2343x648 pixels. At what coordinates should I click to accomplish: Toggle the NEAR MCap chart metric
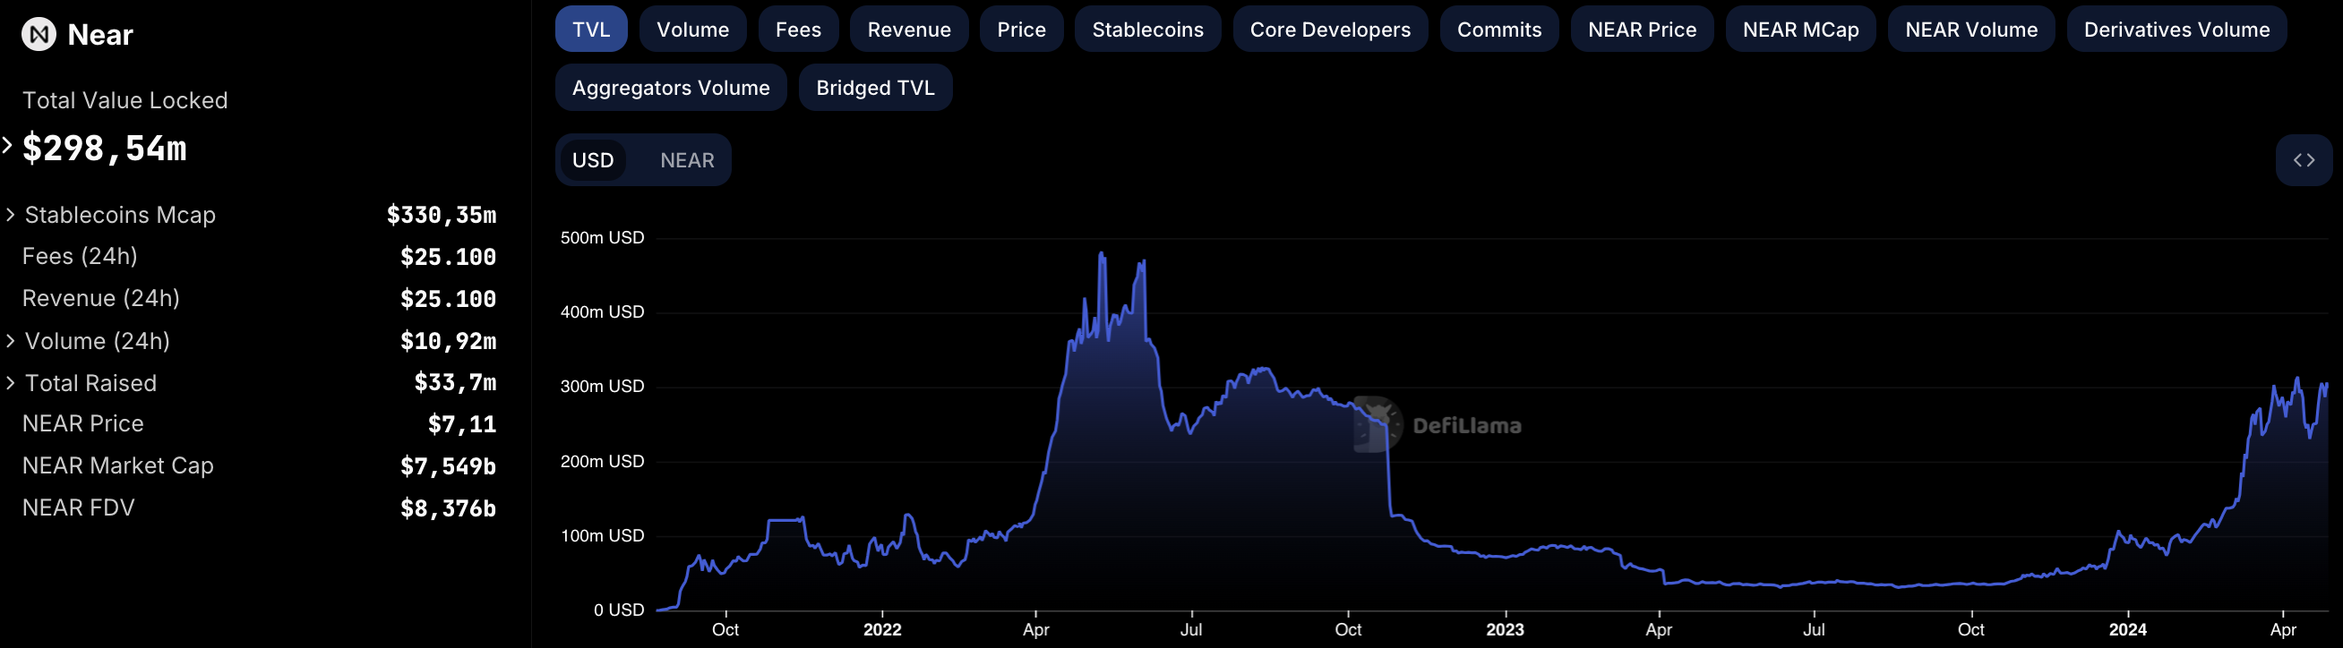(1801, 29)
